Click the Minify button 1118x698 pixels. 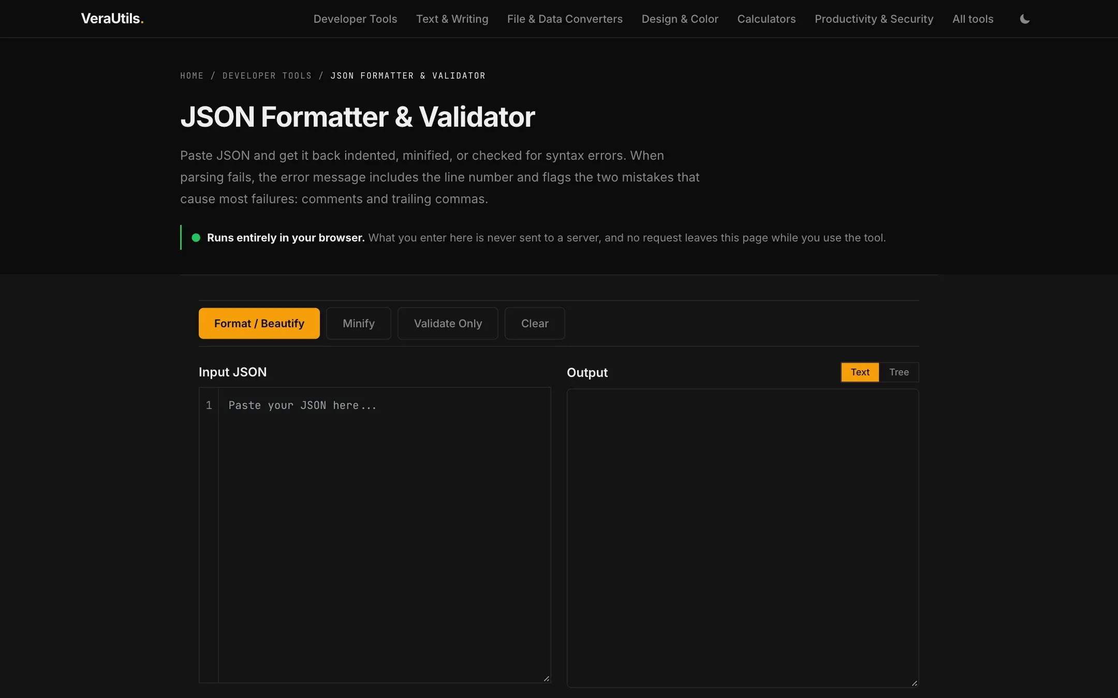point(358,323)
